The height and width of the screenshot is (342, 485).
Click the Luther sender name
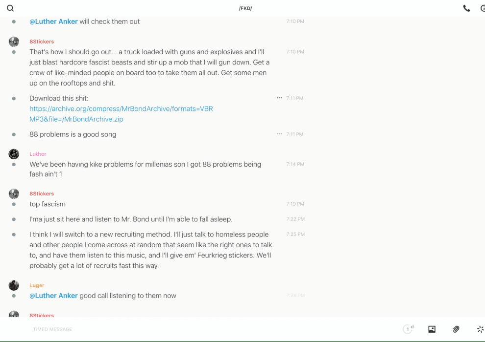pyautogui.click(x=38, y=154)
